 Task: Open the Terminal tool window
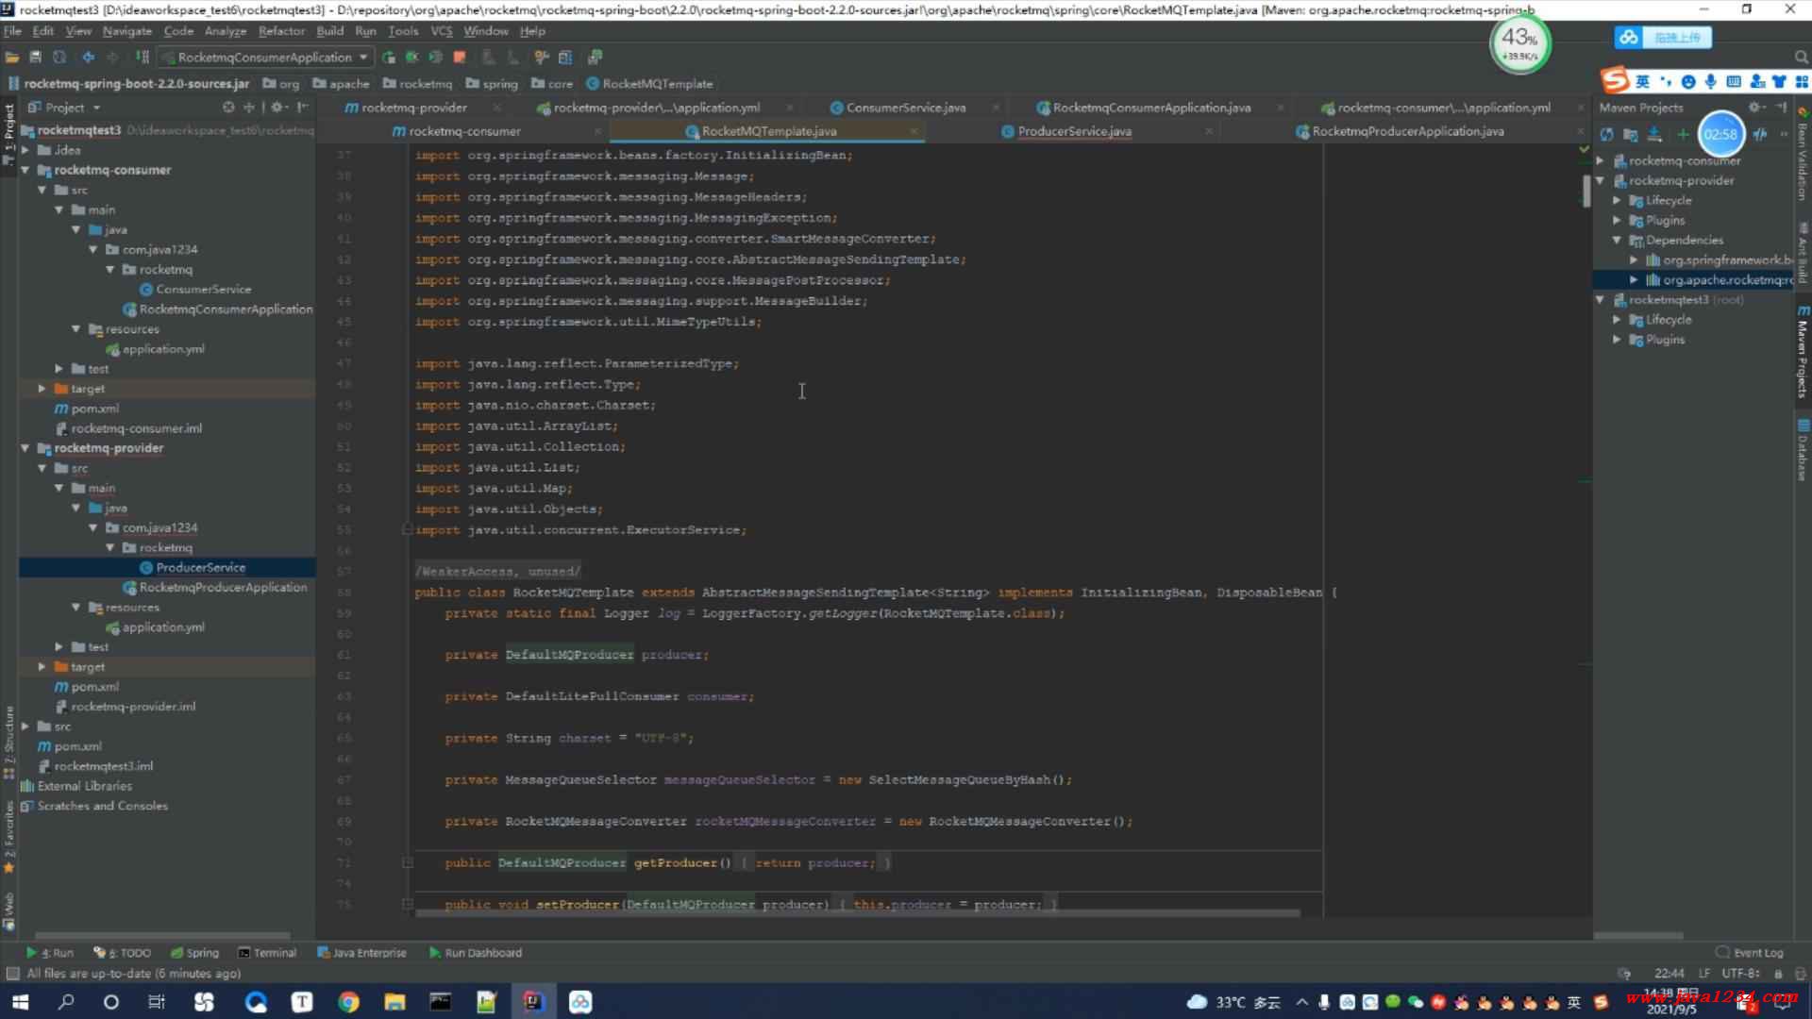click(267, 953)
